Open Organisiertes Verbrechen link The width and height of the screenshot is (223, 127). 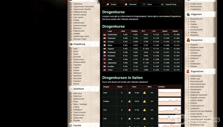click(x=83, y=7)
